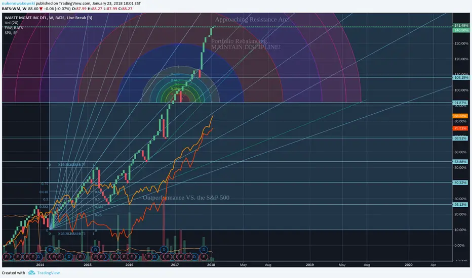The height and width of the screenshot is (278, 472).
Task: Open the raised dividend marker just after 2014
Action: click(50, 250)
